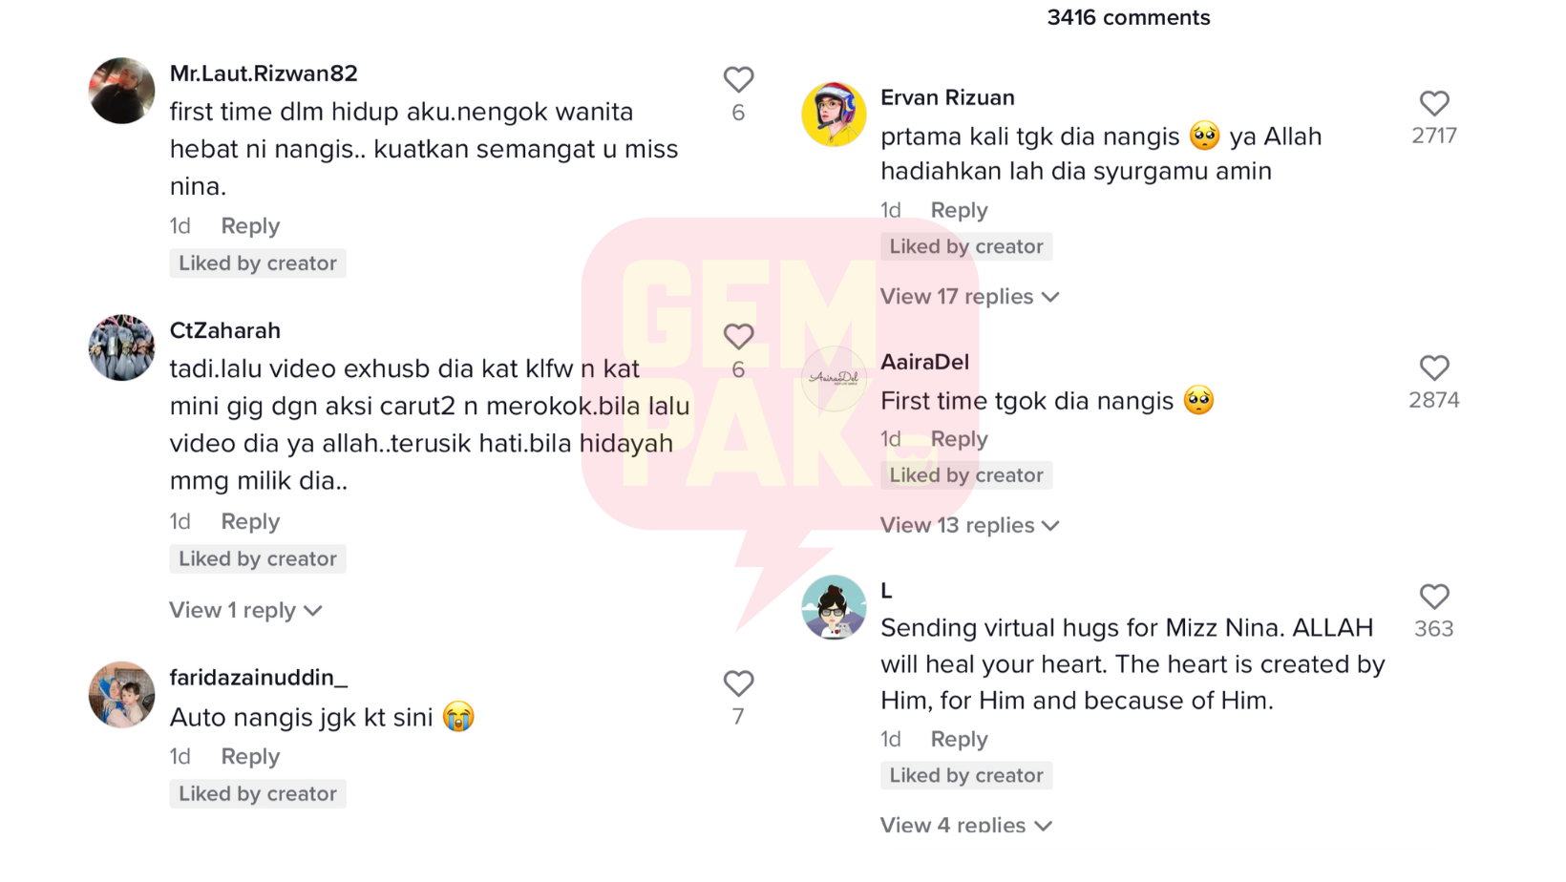
Task: Expand View 13 replies under AairaDel
Action: tap(969, 526)
